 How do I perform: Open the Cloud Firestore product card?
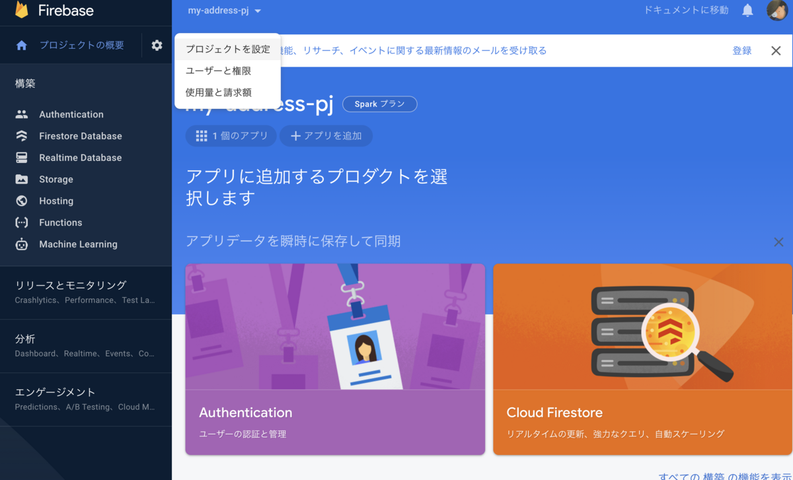(642, 360)
